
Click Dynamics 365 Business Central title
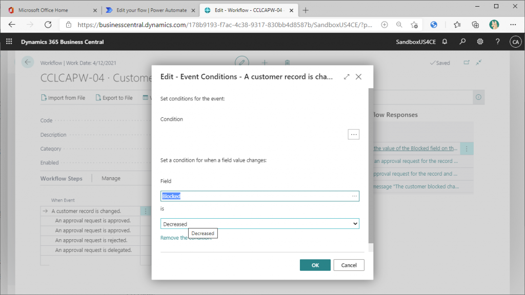(62, 42)
